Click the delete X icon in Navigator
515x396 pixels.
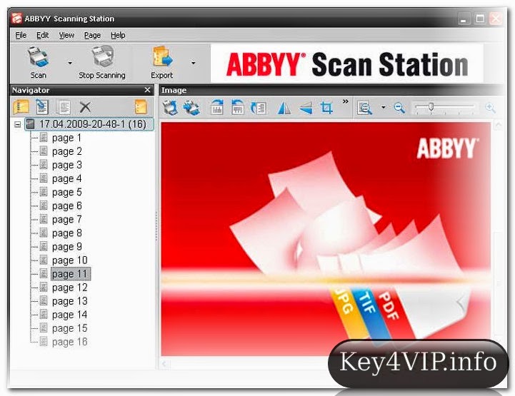click(x=86, y=107)
